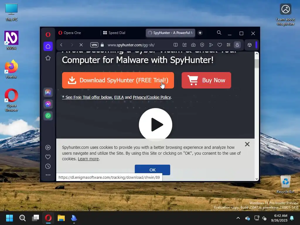Toggle the VPN badge in address bar
Image resolution: width=300 pixels, height=225 pixels.
(x=94, y=45)
